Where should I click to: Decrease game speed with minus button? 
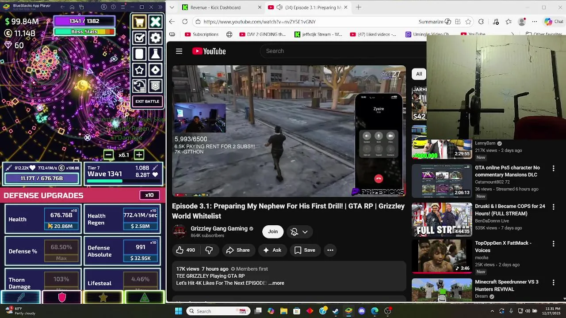(108, 155)
